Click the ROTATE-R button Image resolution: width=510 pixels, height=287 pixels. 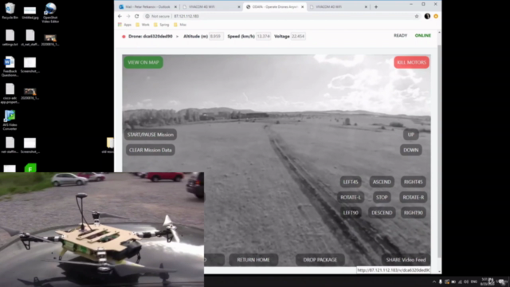(414, 197)
